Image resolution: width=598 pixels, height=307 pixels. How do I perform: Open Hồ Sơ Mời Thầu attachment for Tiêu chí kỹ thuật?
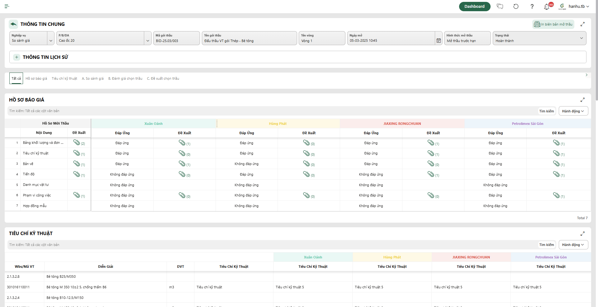coord(77,153)
